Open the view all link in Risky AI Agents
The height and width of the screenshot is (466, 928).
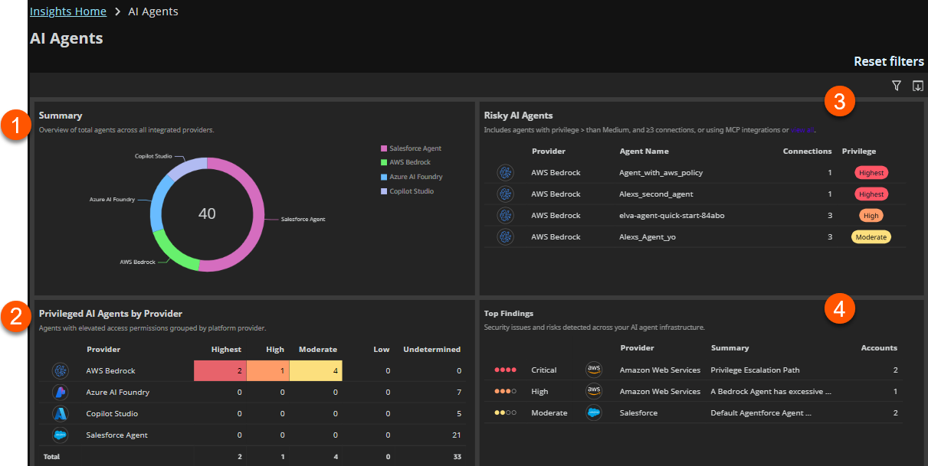click(802, 130)
